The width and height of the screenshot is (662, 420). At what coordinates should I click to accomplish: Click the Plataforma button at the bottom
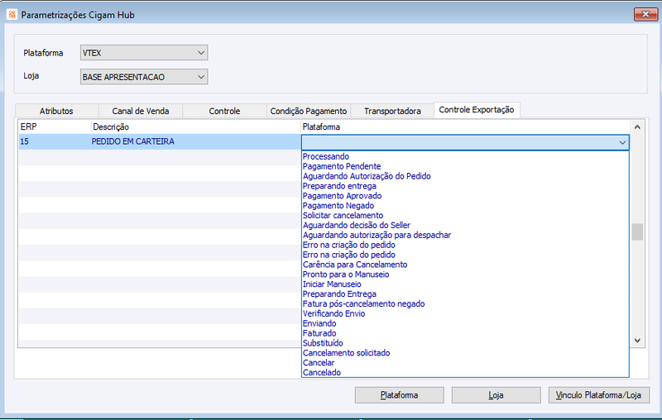(400, 395)
